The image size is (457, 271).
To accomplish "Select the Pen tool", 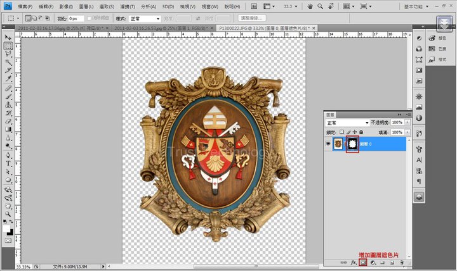I will (8, 155).
